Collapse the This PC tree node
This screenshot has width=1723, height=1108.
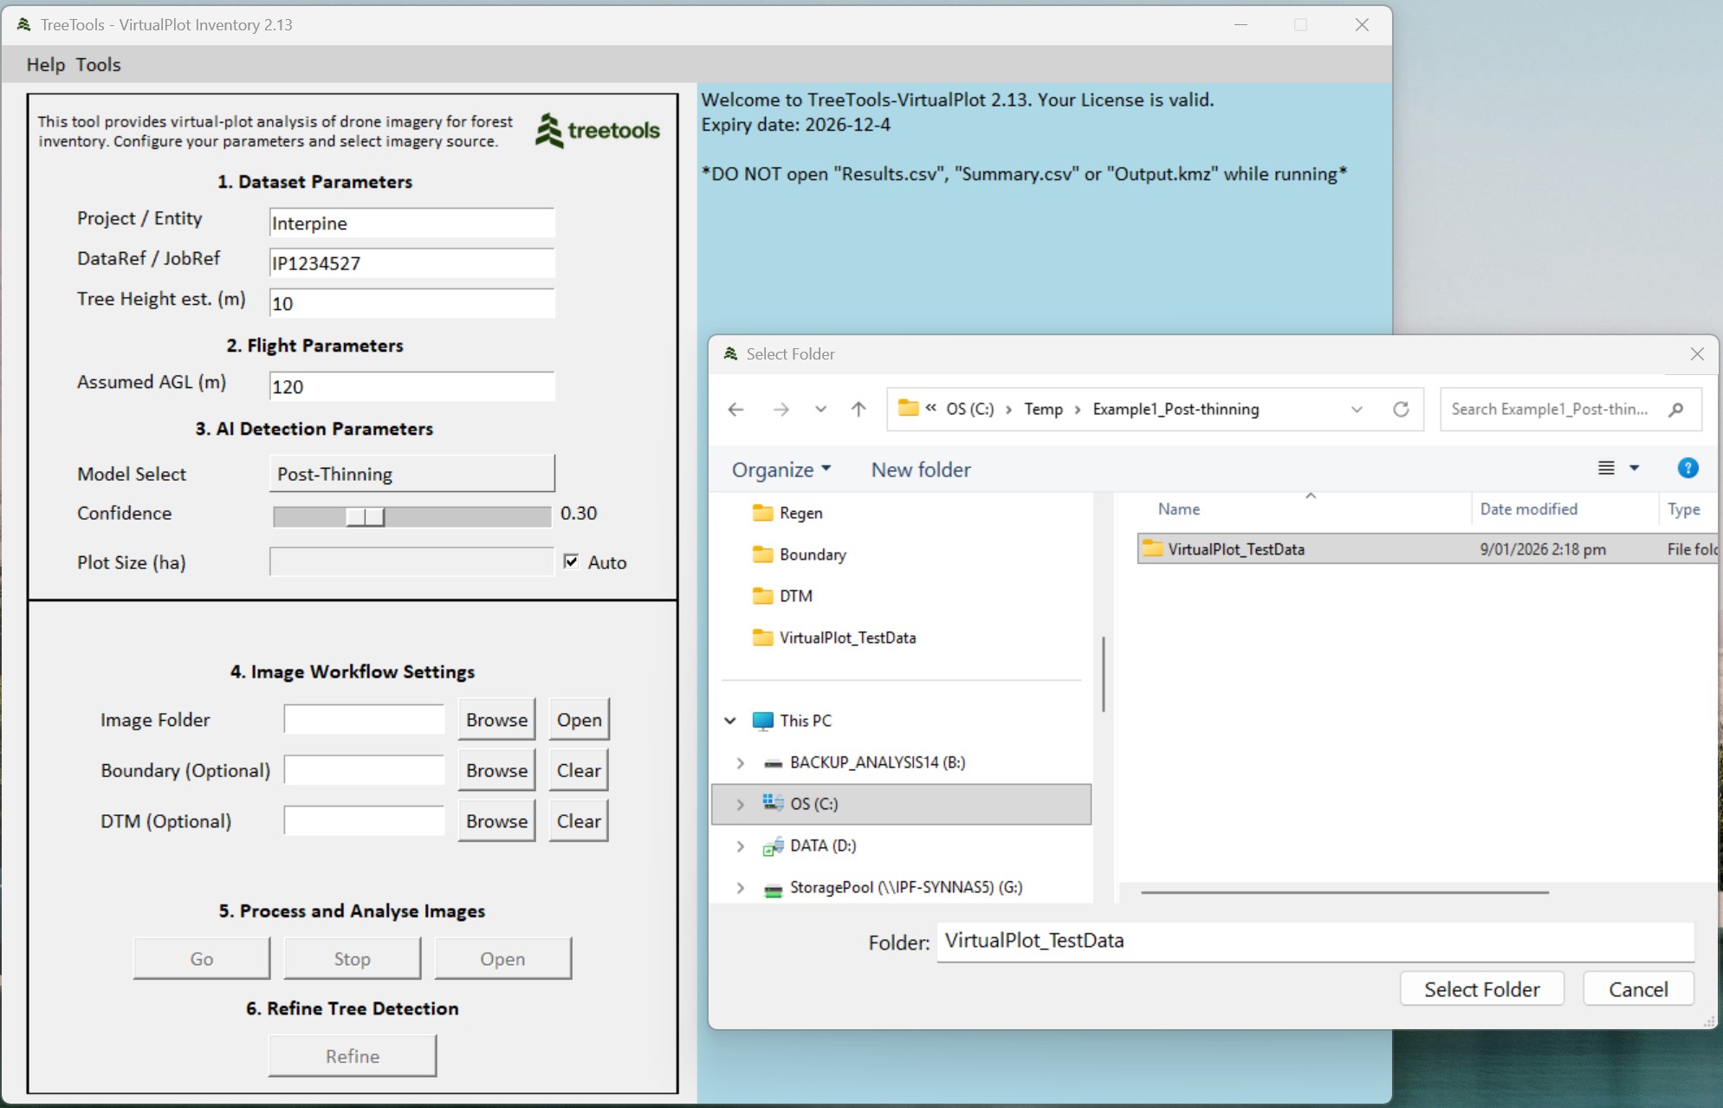pyautogui.click(x=730, y=721)
